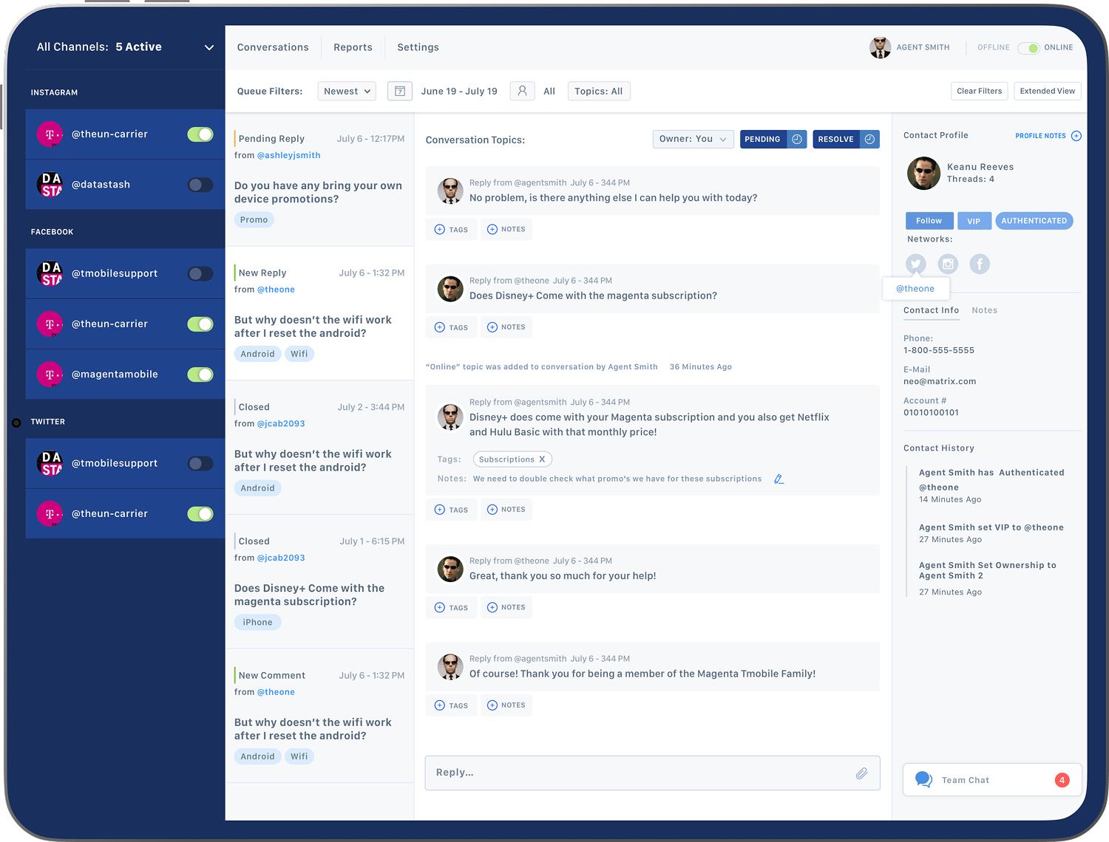Disable the Facebook @magentamobile channel toggle
This screenshot has height=842, width=1109.
[200, 374]
